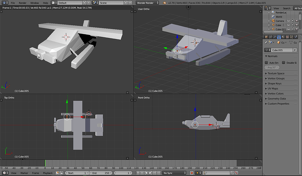Open the screen layout browse icon

[54, 3]
